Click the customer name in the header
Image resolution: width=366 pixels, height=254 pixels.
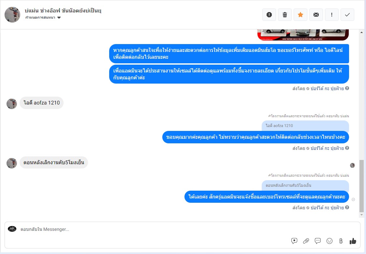pyautogui.click(x=63, y=10)
